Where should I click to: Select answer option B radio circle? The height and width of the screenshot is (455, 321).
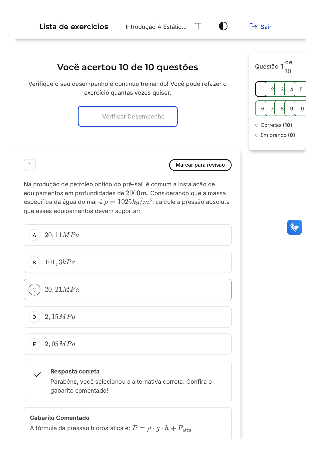point(34,262)
